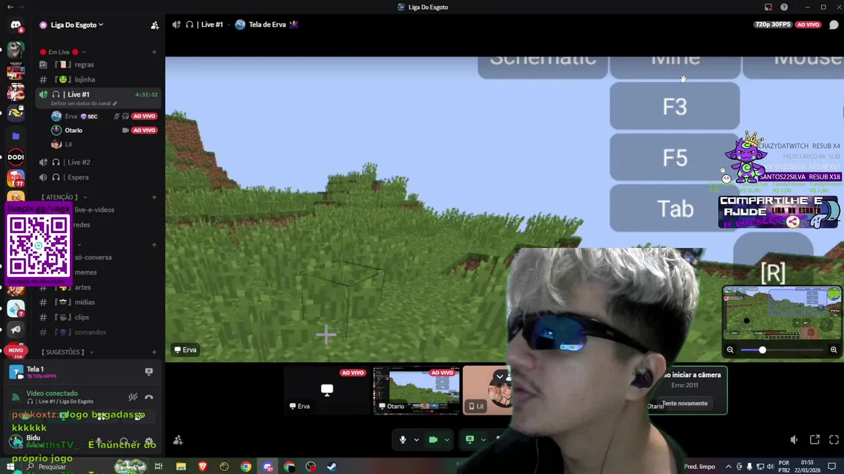Toggle screen share button

(470, 439)
